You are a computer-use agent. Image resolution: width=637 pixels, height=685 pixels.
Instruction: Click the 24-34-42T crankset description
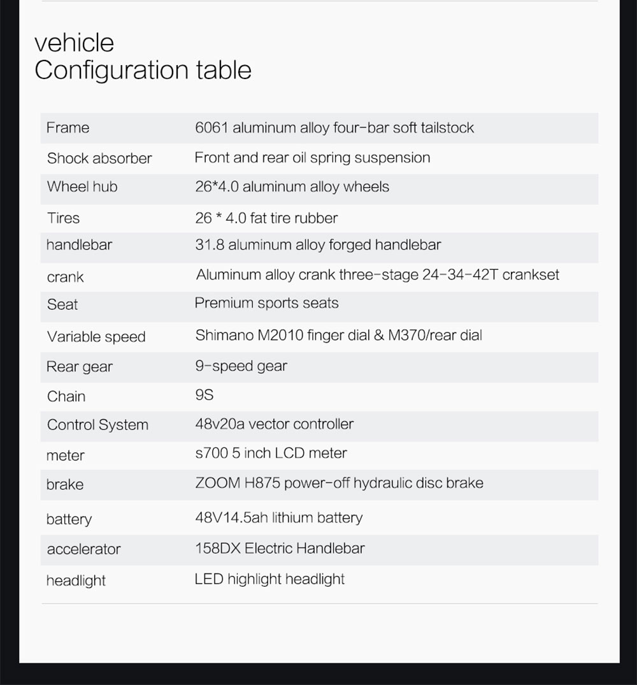[378, 275]
